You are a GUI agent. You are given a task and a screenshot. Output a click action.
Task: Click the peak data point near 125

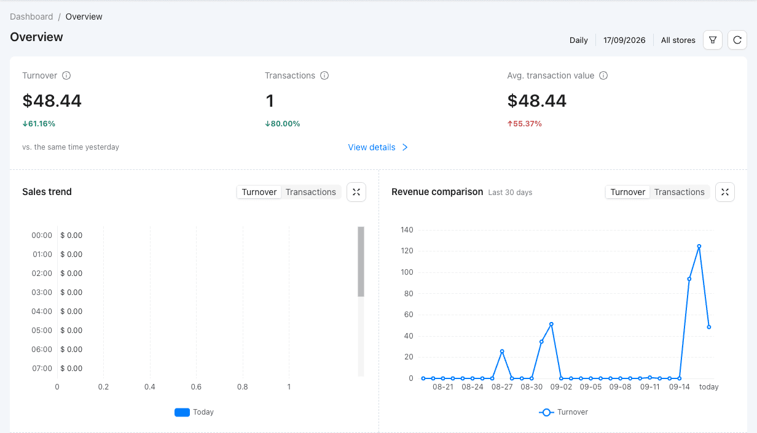pyautogui.click(x=699, y=247)
